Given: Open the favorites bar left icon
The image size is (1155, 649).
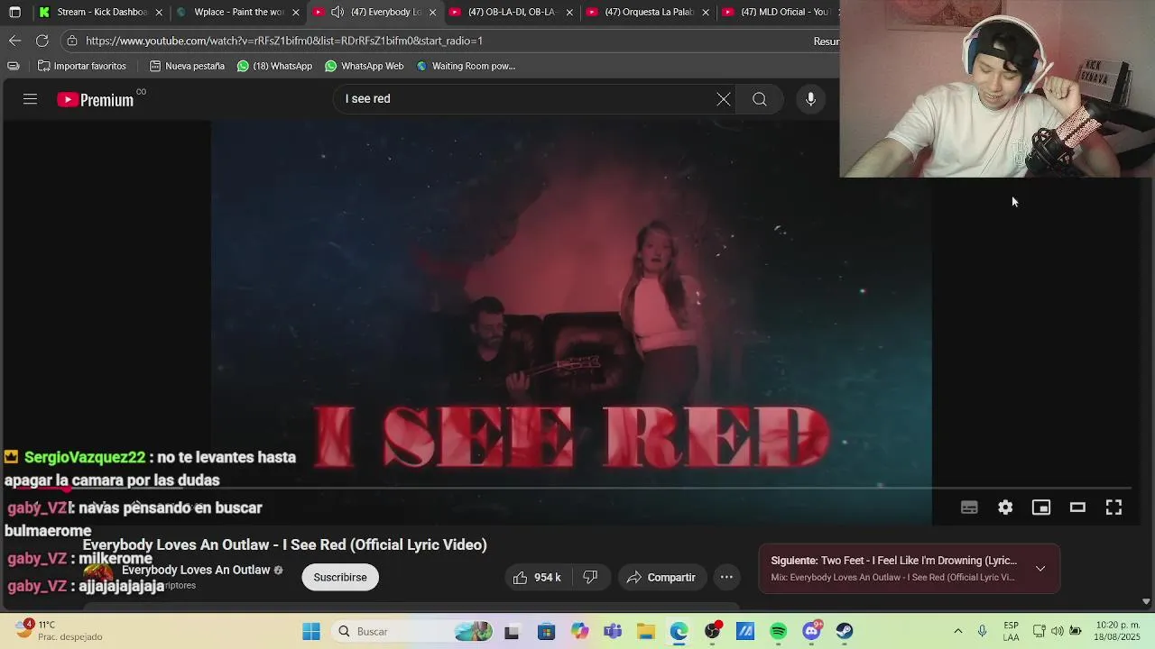Looking at the screenshot, I should [13, 66].
